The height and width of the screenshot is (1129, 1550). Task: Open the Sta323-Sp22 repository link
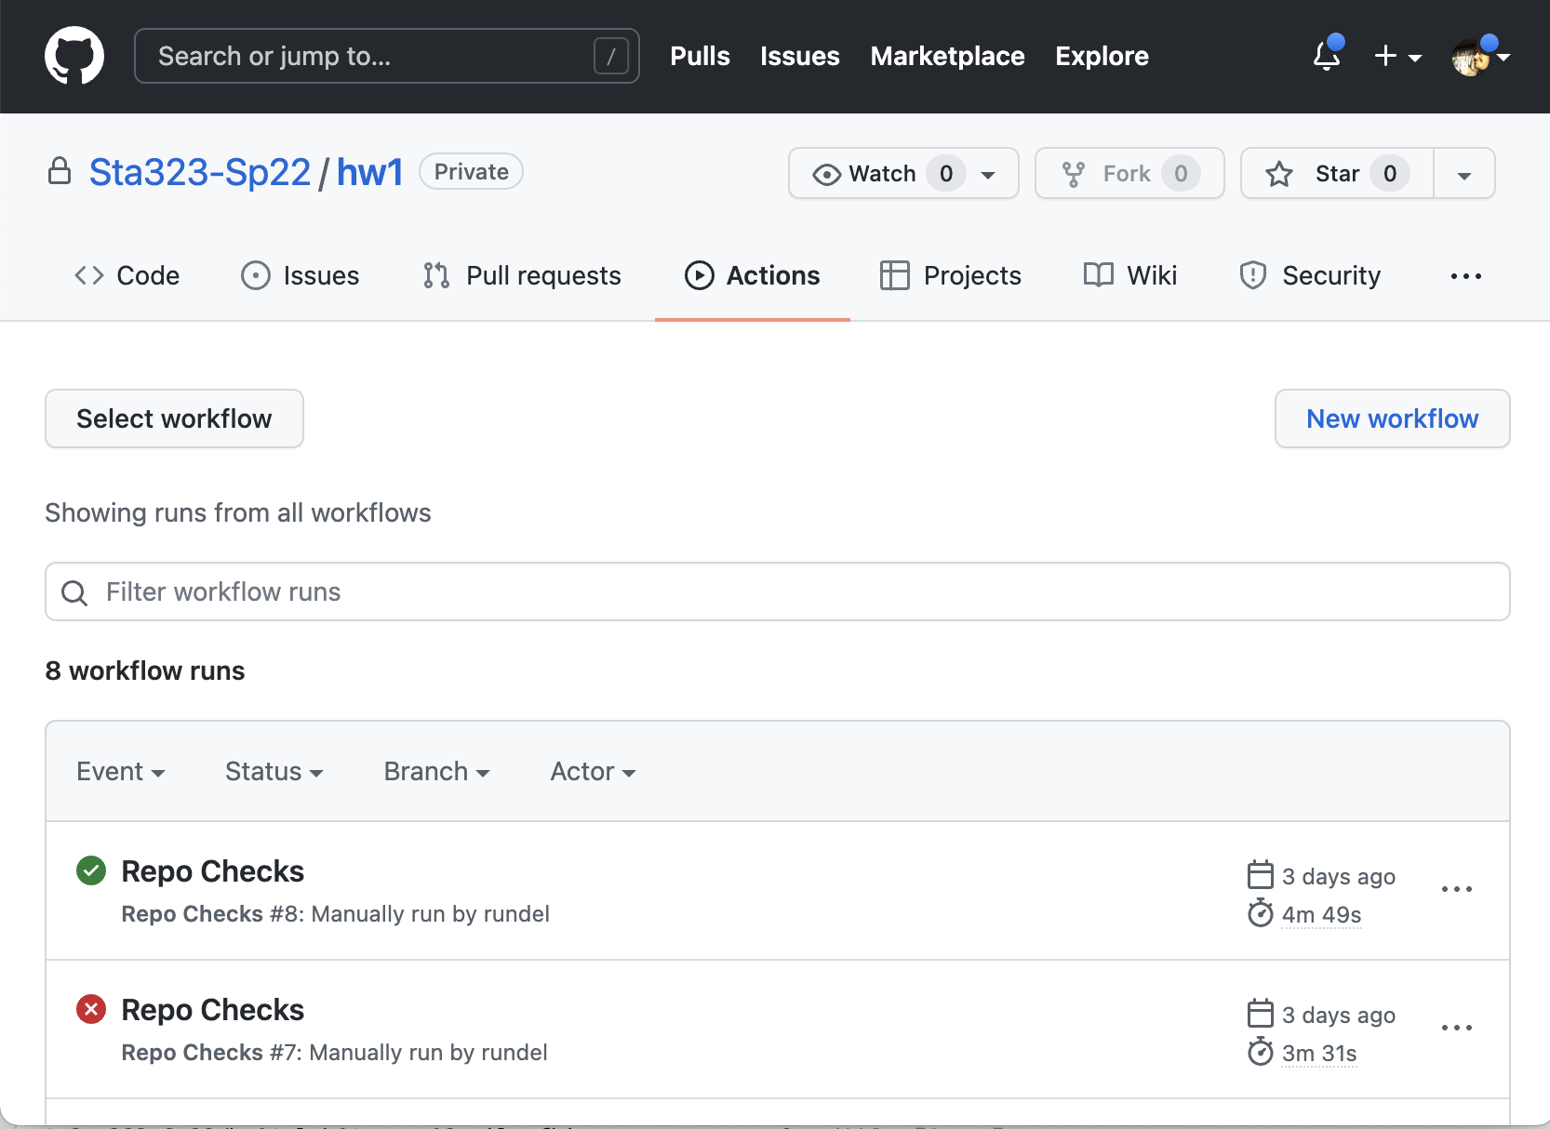[x=199, y=171]
